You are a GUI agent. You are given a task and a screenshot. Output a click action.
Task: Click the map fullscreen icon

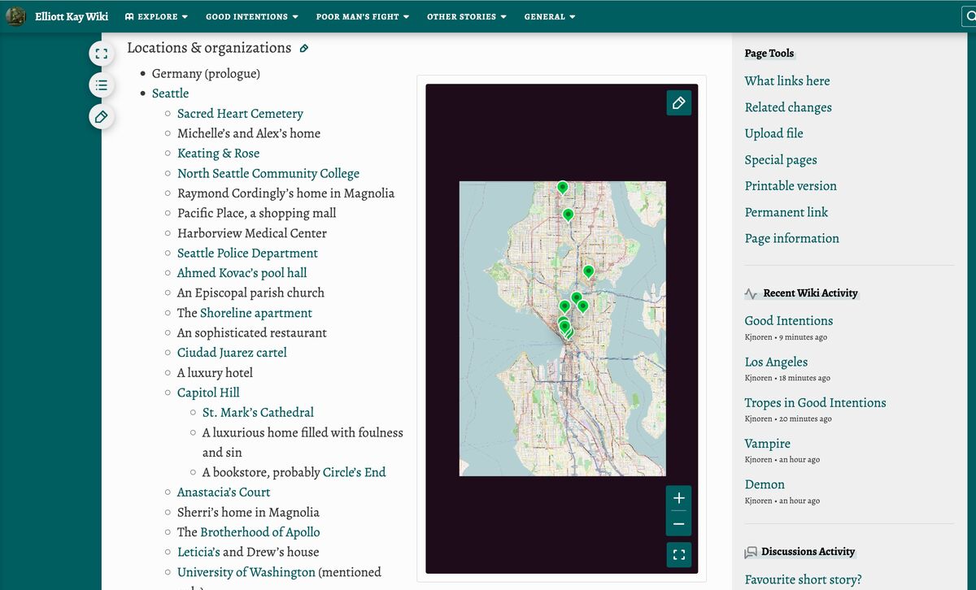678,554
